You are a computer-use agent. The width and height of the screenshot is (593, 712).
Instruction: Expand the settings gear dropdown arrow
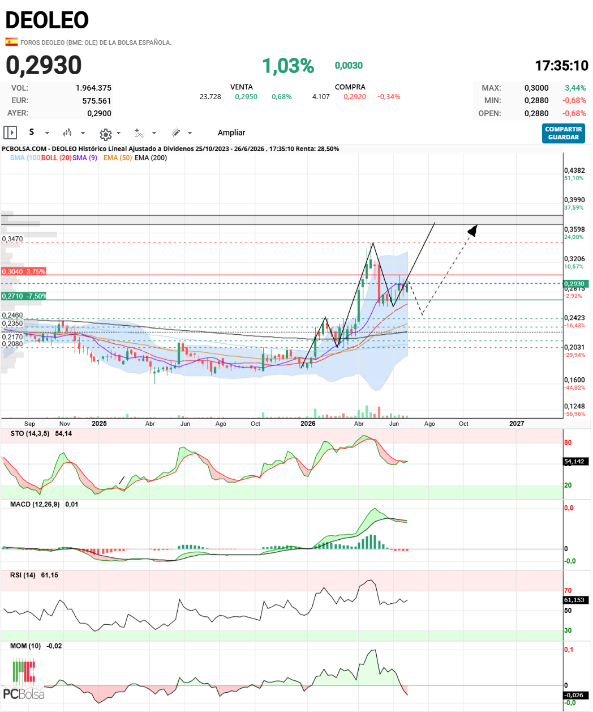click(118, 133)
